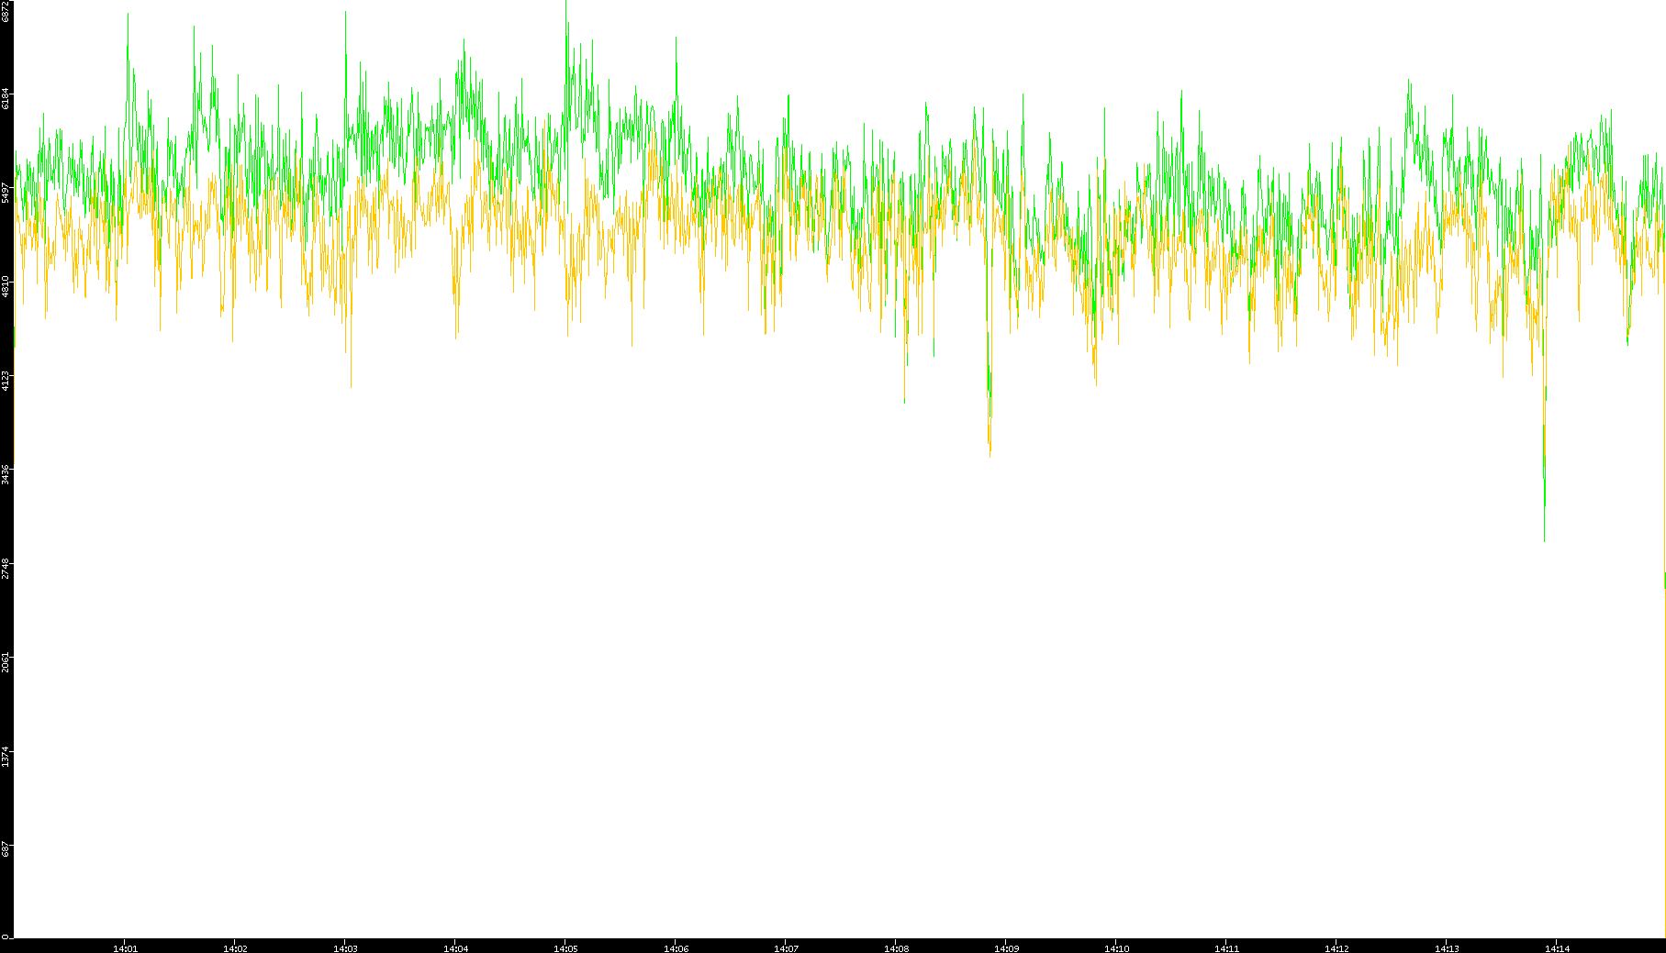Pick the 14:07 time marker
The height and width of the screenshot is (953, 1666).
pos(786,947)
